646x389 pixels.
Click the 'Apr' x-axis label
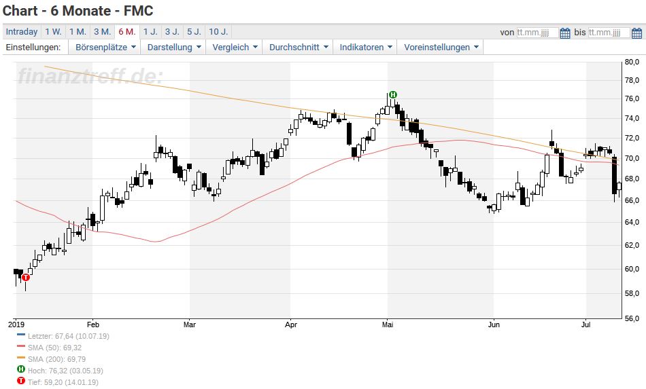[x=291, y=325]
